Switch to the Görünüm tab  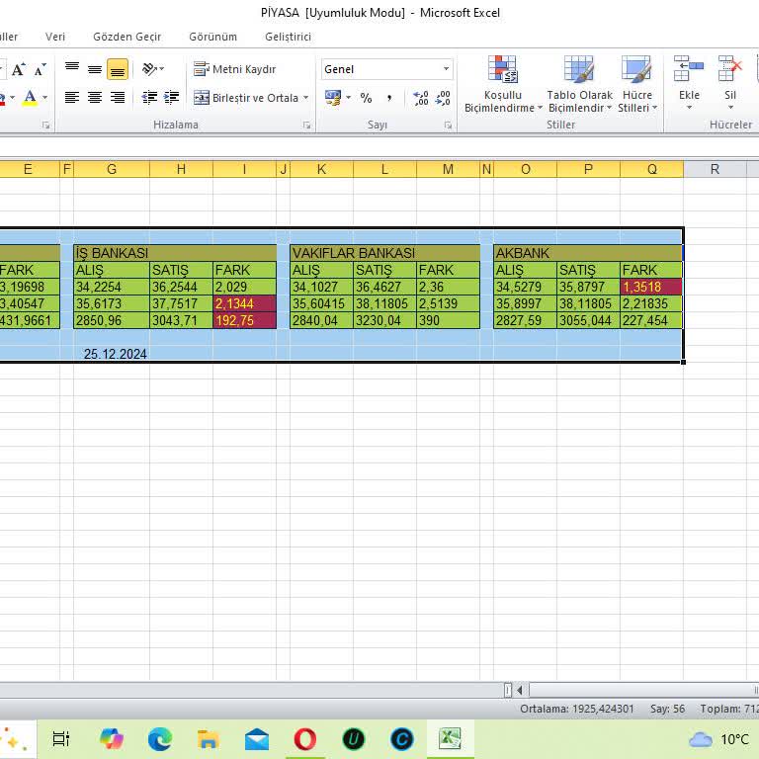tap(212, 37)
